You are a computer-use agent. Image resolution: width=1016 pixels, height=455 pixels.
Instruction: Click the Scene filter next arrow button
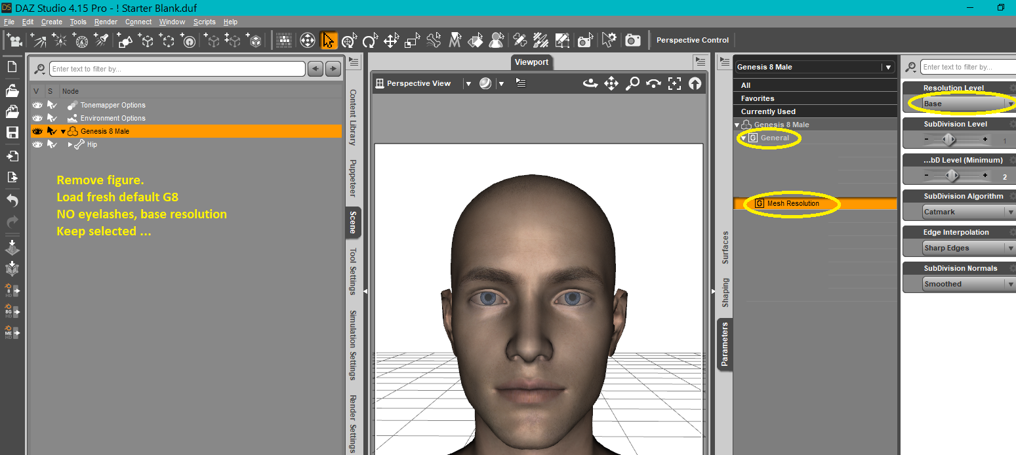[x=333, y=68]
